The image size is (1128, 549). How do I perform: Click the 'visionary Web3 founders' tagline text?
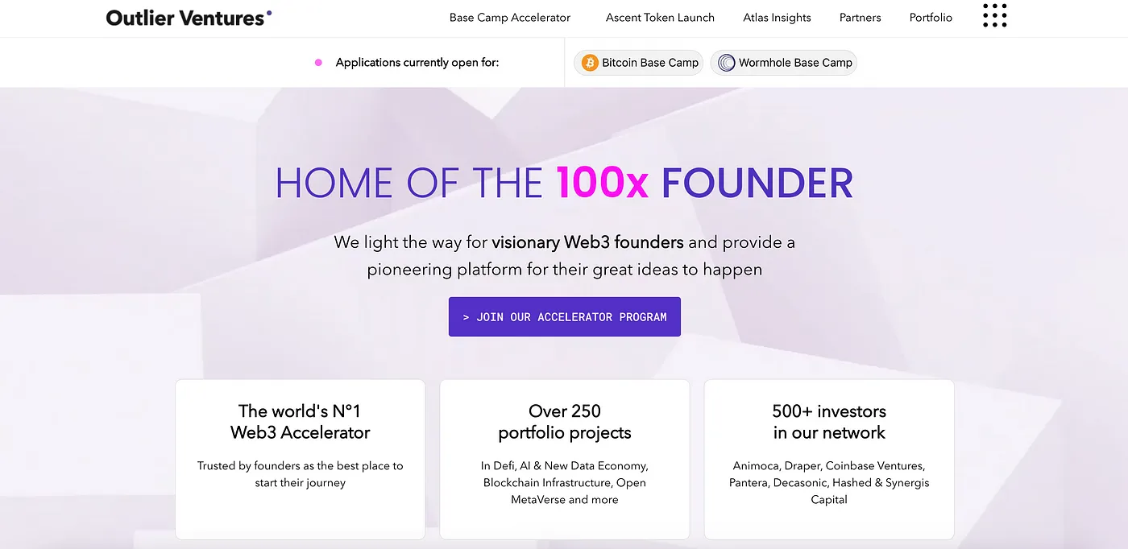point(587,242)
